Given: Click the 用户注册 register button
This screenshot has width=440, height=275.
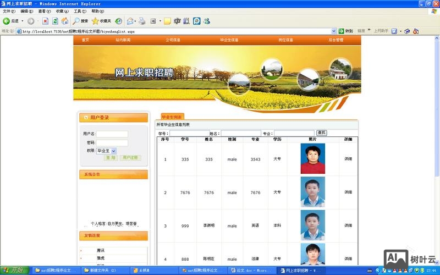Looking at the screenshot, I should pyautogui.click(x=131, y=158).
